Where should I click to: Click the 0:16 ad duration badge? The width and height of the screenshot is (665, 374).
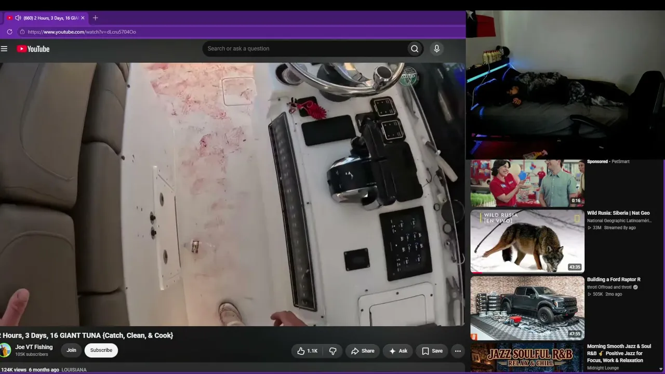pos(576,201)
